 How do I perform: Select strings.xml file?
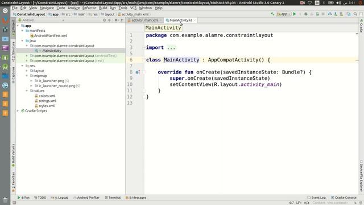point(45,101)
